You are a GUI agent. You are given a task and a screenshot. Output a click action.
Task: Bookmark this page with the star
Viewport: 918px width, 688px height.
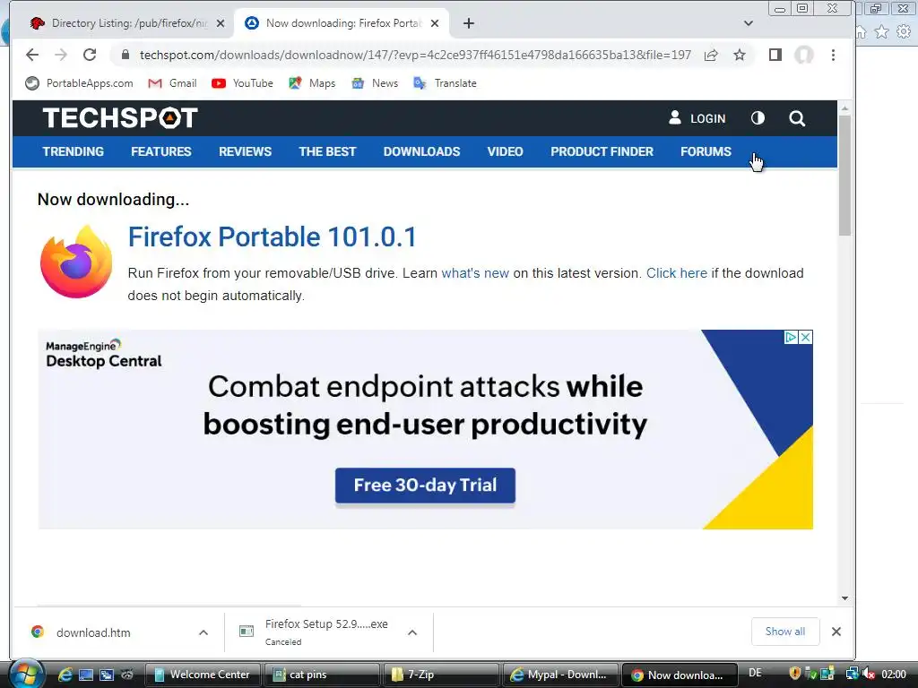coord(740,55)
